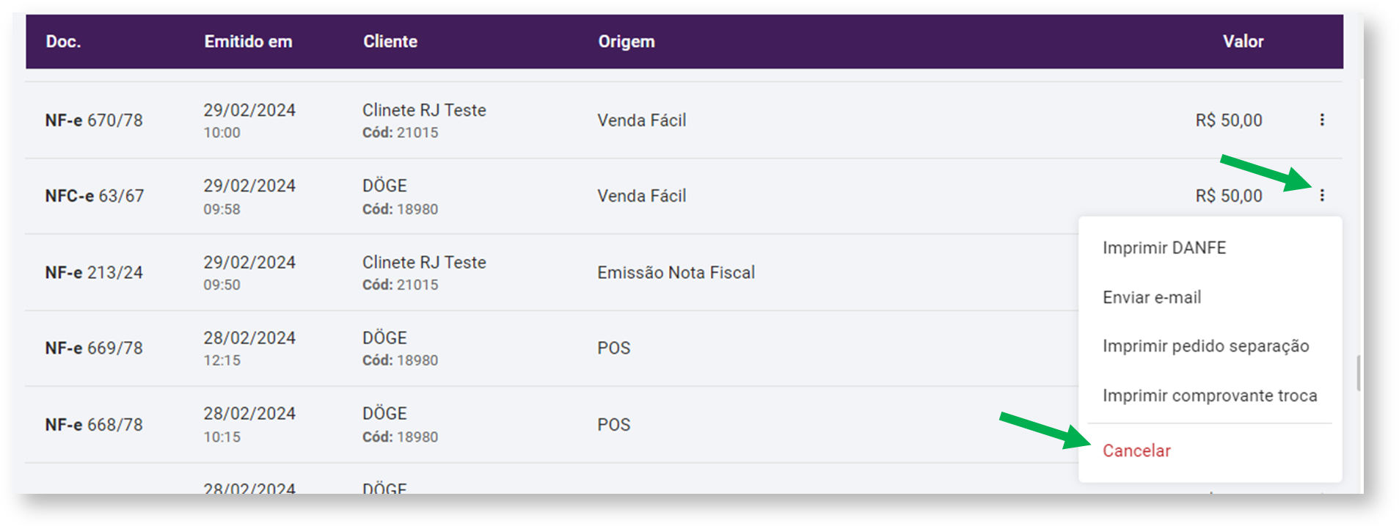Click the red Cancelar option

point(1136,450)
